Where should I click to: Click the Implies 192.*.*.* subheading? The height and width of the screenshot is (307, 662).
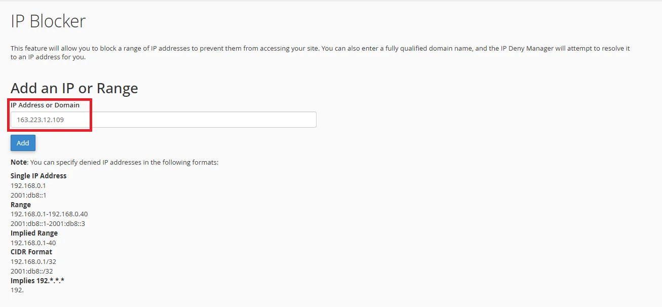click(x=37, y=280)
